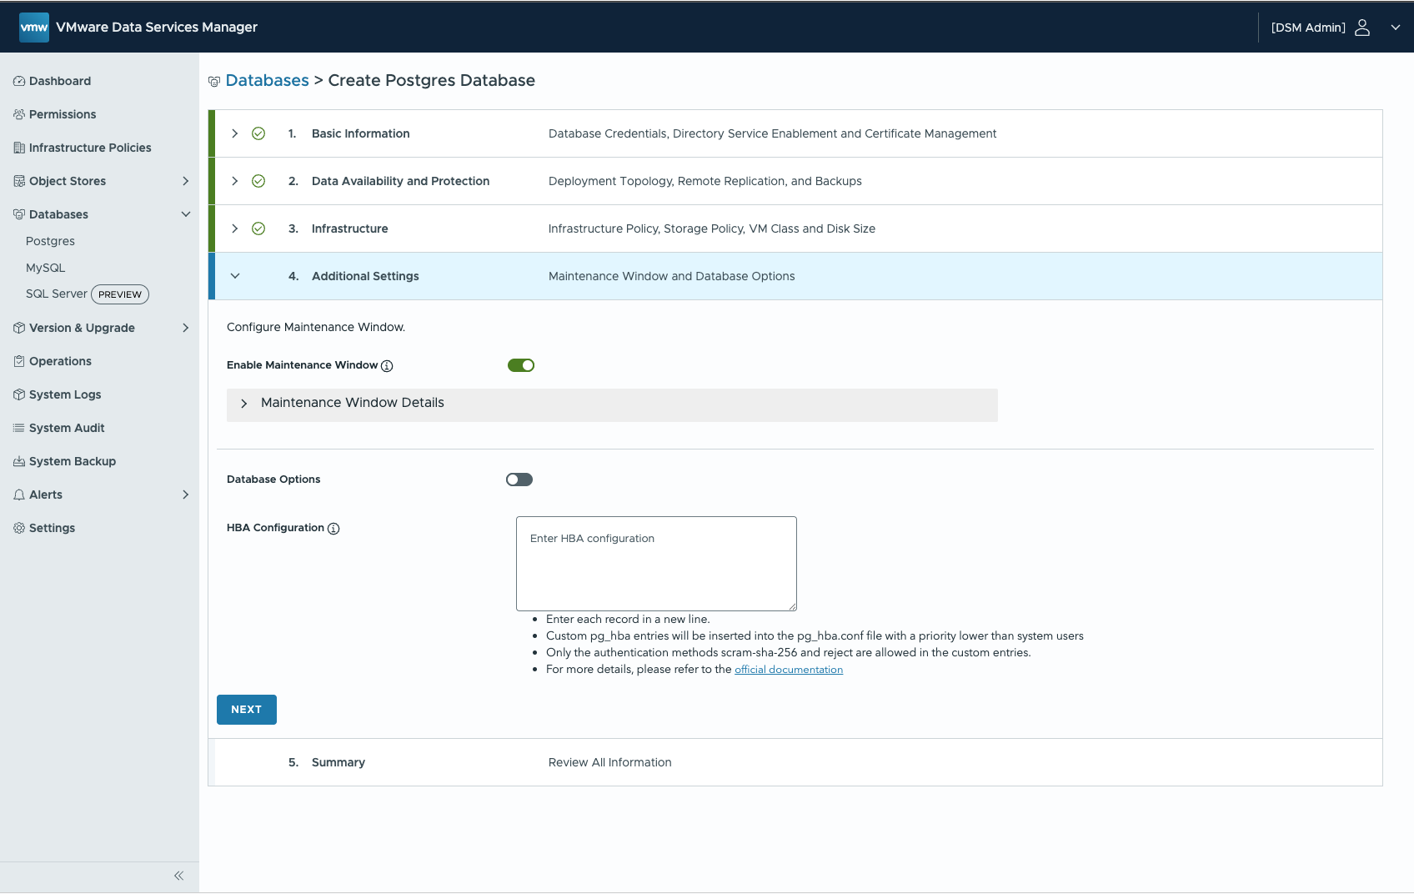Open the Postgres databases page
This screenshot has height=894, width=1414.
(x=50, y=241)
